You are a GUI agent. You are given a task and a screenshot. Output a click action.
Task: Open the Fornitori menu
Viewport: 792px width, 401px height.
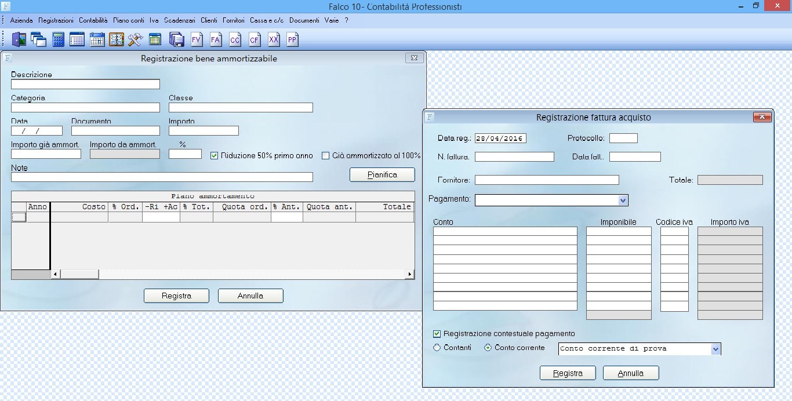234,20
